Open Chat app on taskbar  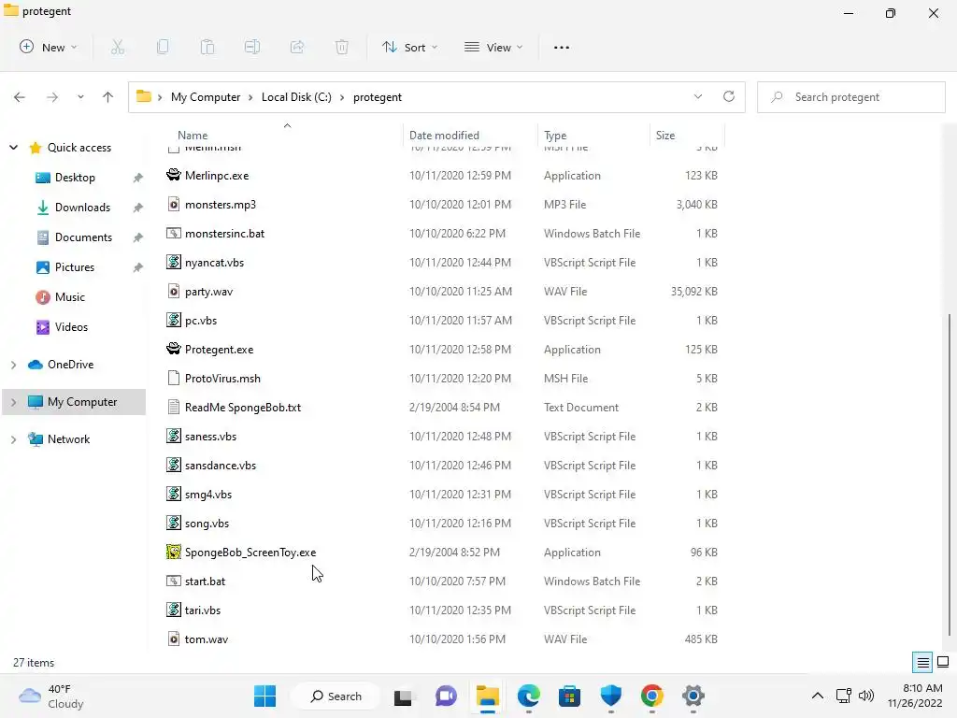446,696
